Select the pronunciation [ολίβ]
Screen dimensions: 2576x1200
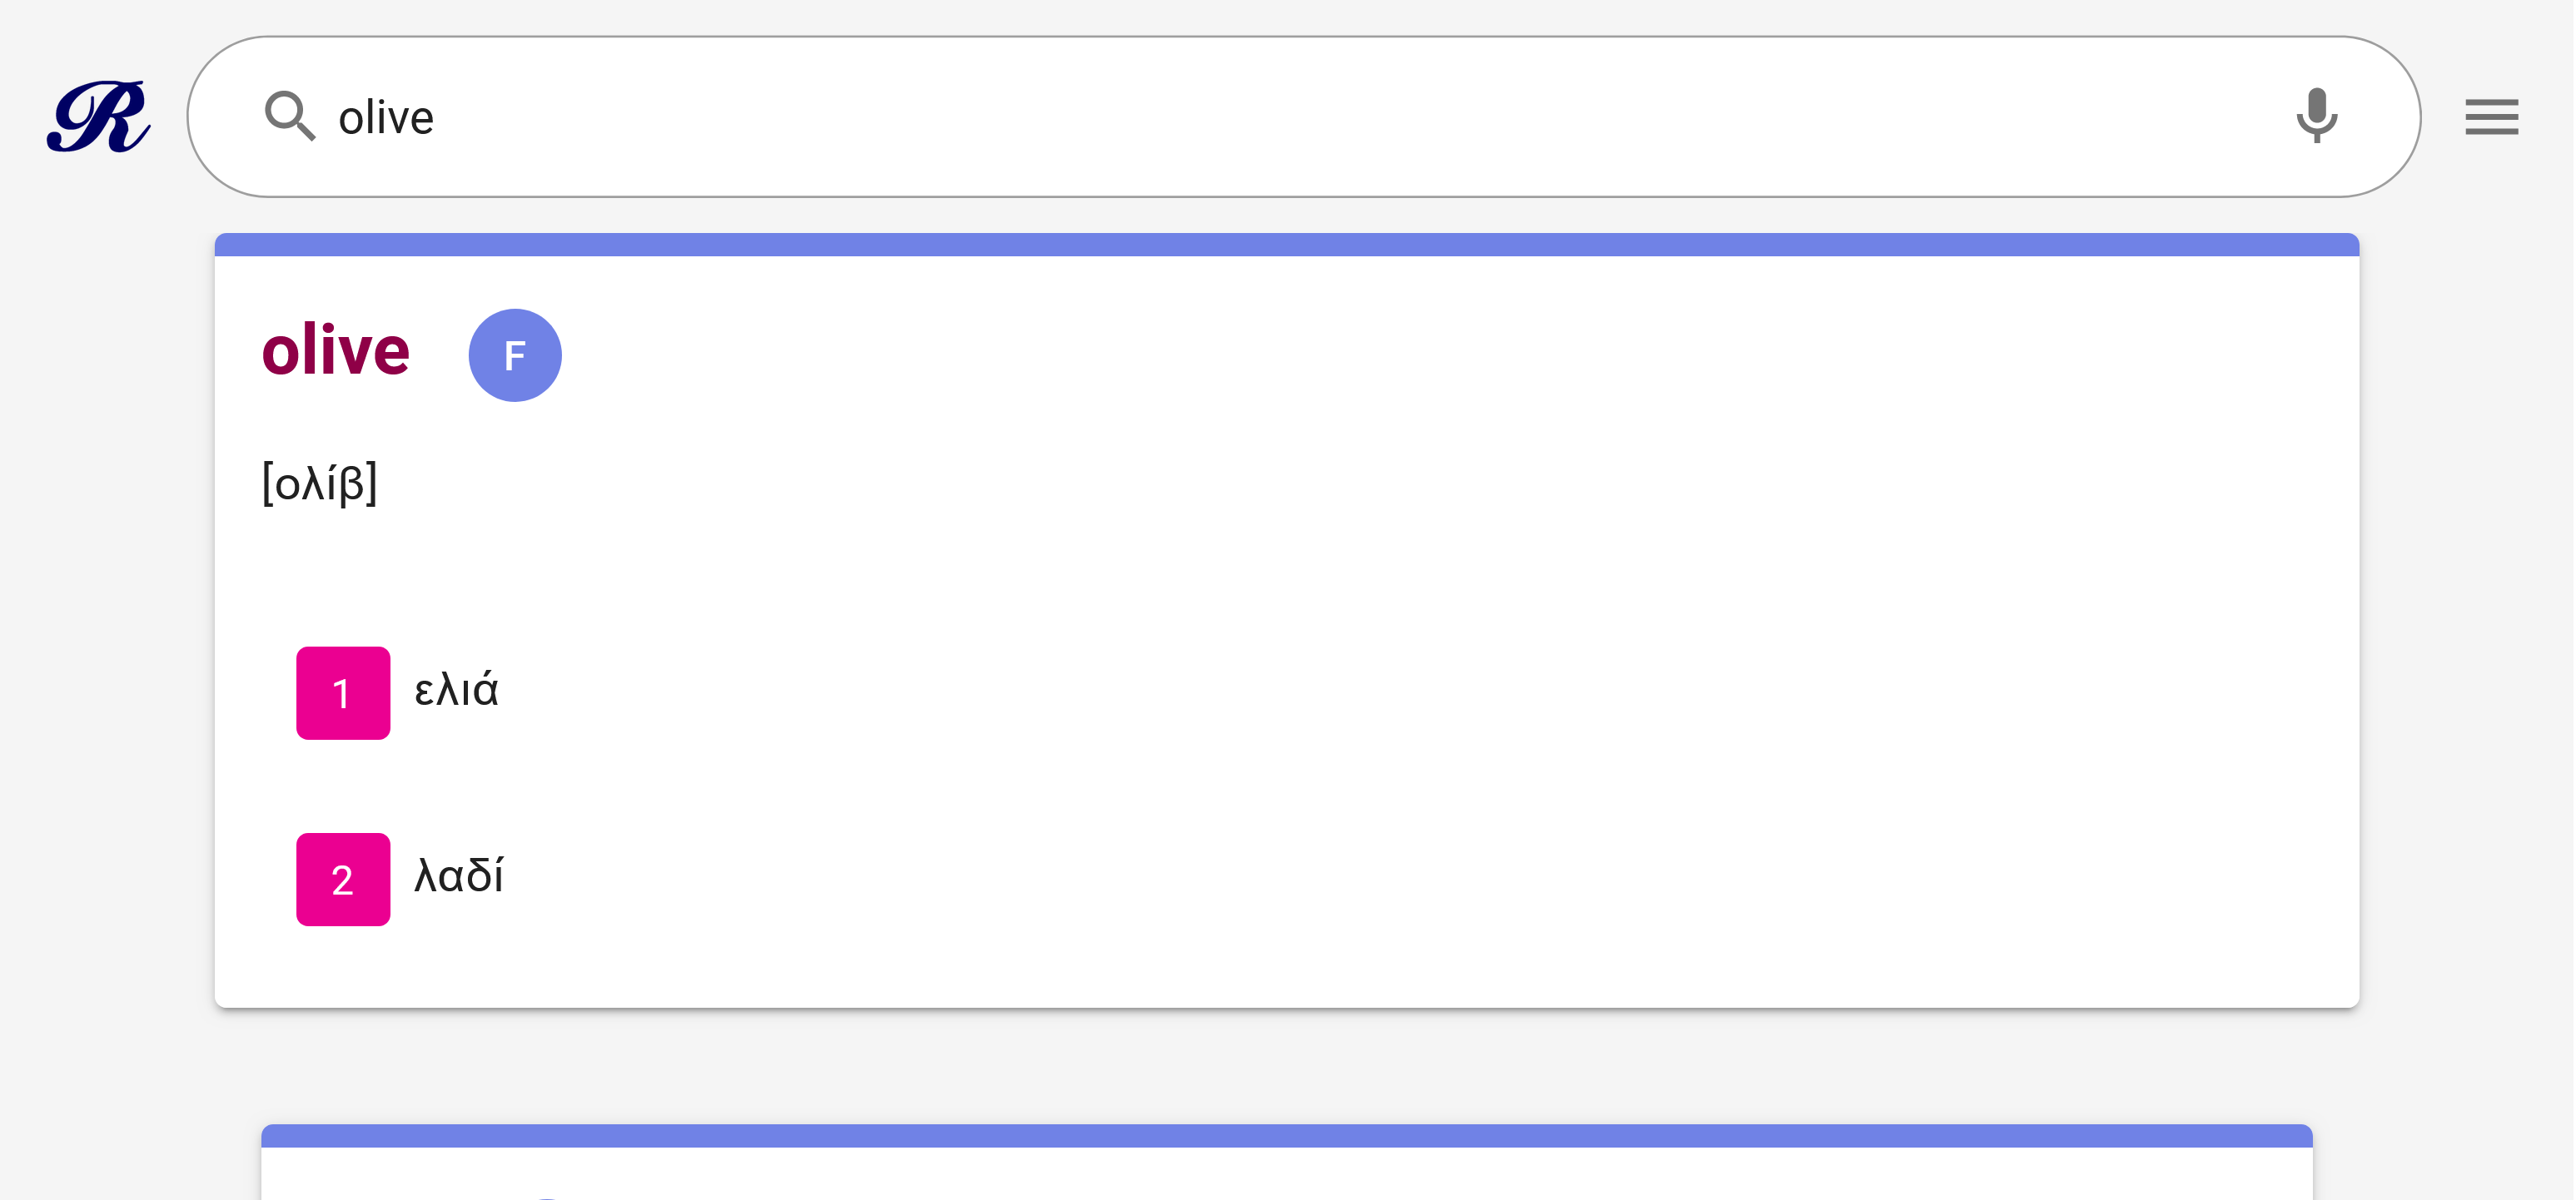(320, 483)
